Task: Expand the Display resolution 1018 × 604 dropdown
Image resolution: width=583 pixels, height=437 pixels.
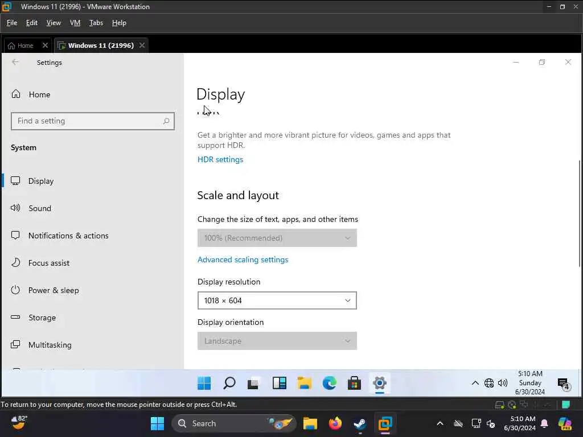Action: click(277, 300)
